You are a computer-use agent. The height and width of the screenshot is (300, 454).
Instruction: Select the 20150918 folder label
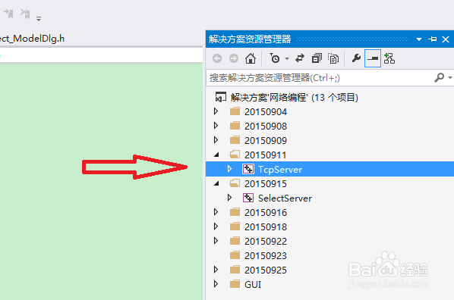click(266, 227)
